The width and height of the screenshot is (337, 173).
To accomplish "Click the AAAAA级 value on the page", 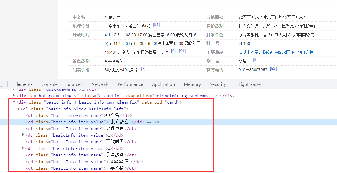I will [x=113, y=61].
